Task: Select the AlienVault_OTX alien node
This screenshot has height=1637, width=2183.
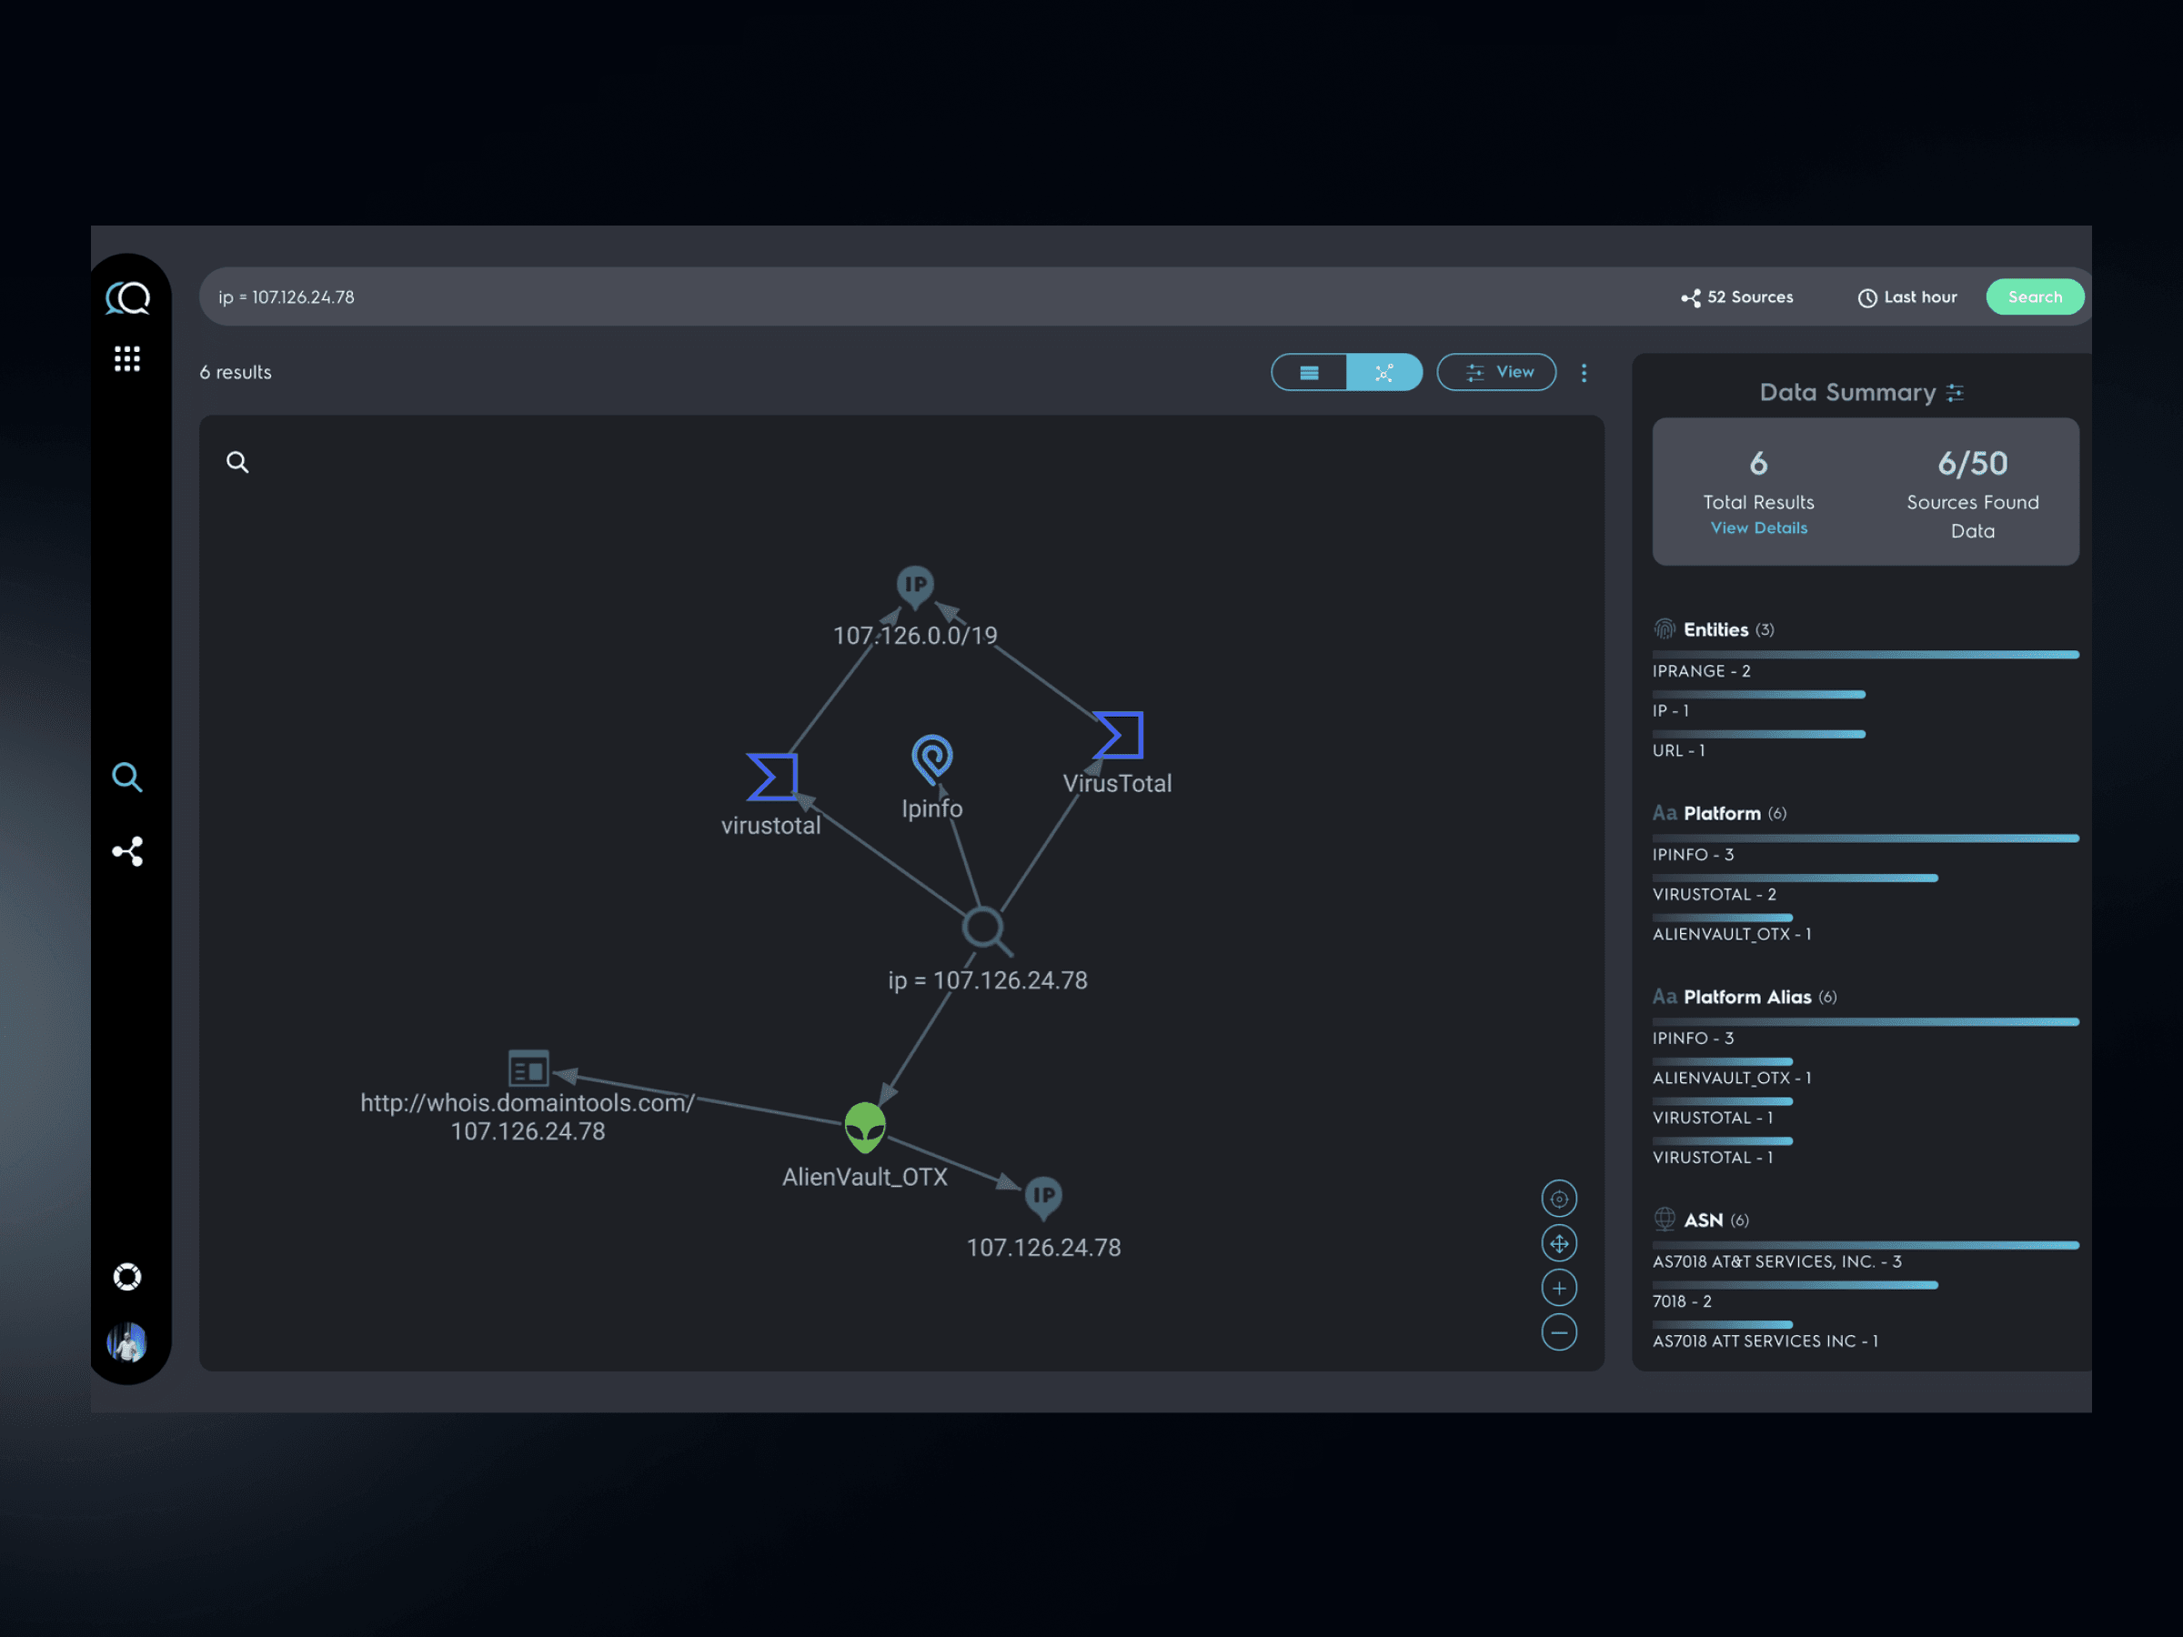Action: [866, 1127]
